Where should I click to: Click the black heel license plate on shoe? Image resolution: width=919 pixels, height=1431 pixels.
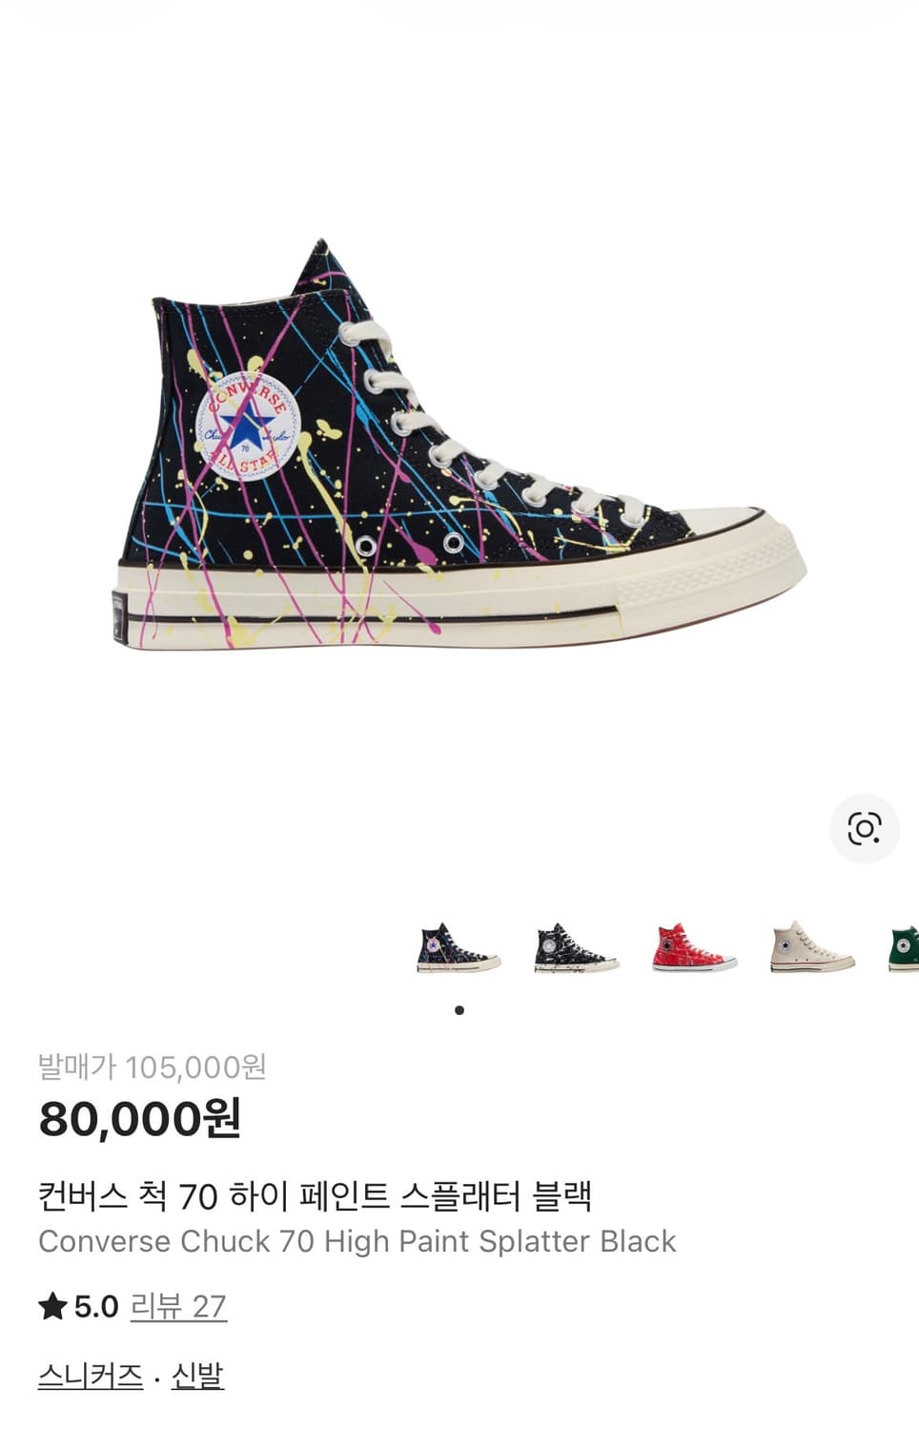click(x=118, y=618)
